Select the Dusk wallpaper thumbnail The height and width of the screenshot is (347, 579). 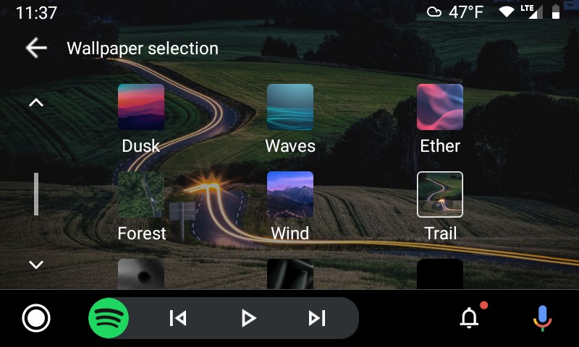pyautogui.click(x=141, y=107)
